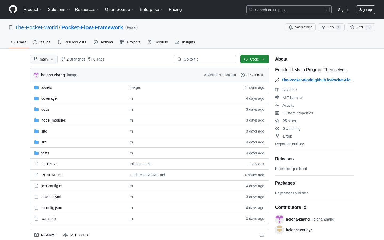Switch to the Actions tab
The image size is (384, 240).
tap(103, 42)
